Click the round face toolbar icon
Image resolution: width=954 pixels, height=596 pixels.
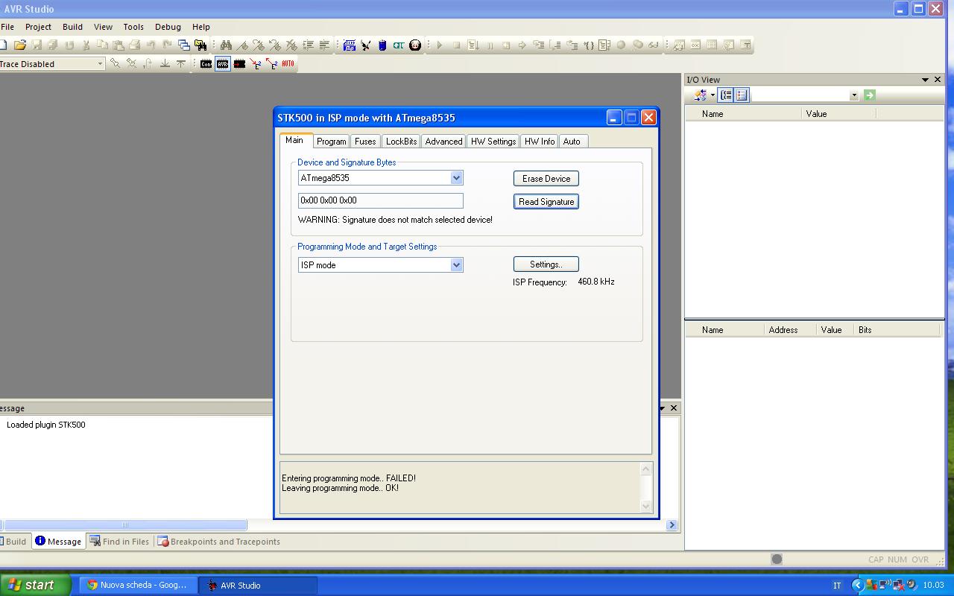tap(415, 45)
